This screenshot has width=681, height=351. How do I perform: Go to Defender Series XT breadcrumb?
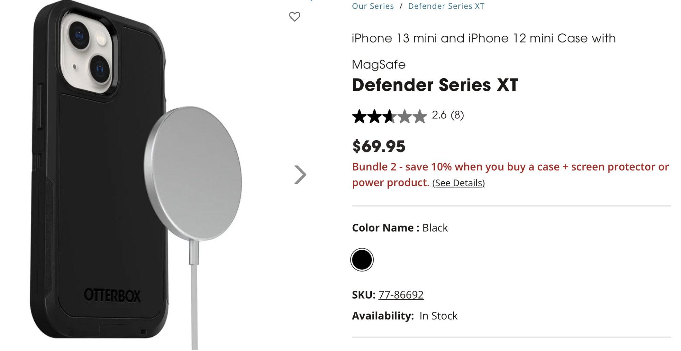(x=446, y=6)
